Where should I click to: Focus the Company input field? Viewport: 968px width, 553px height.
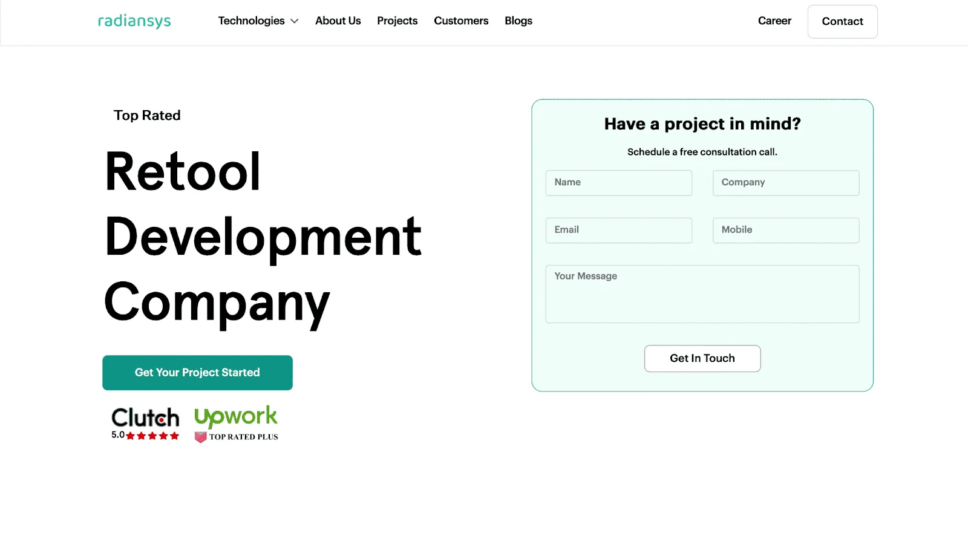pos(786,183)
